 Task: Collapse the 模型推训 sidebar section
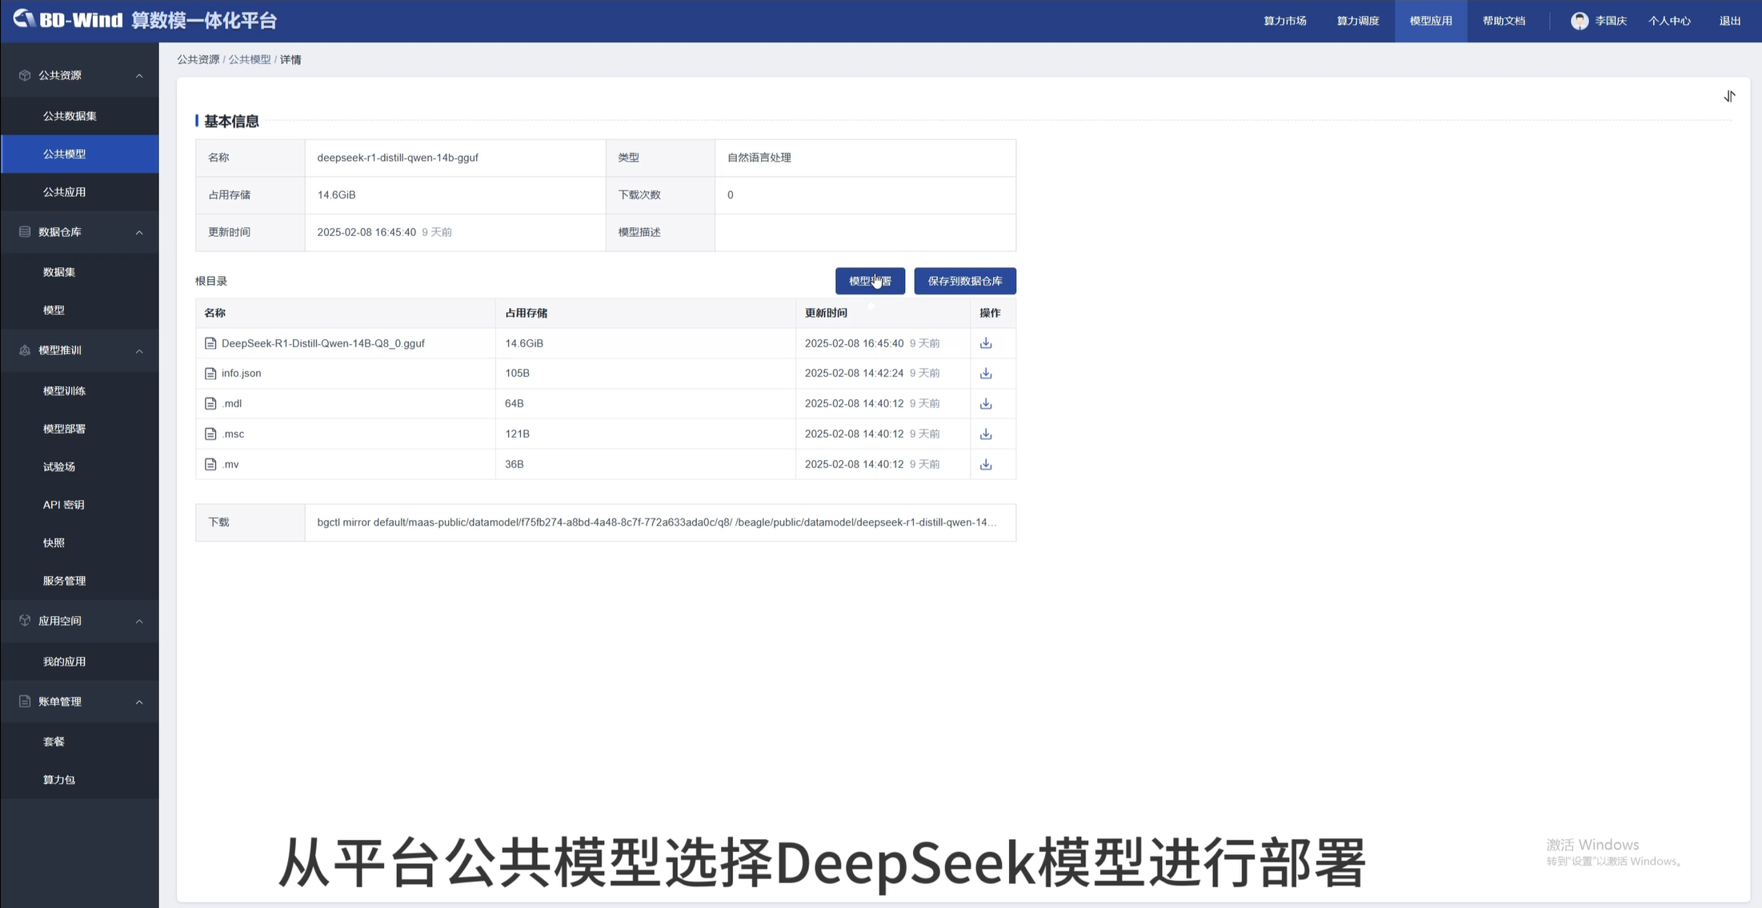[x=139, y=351]
